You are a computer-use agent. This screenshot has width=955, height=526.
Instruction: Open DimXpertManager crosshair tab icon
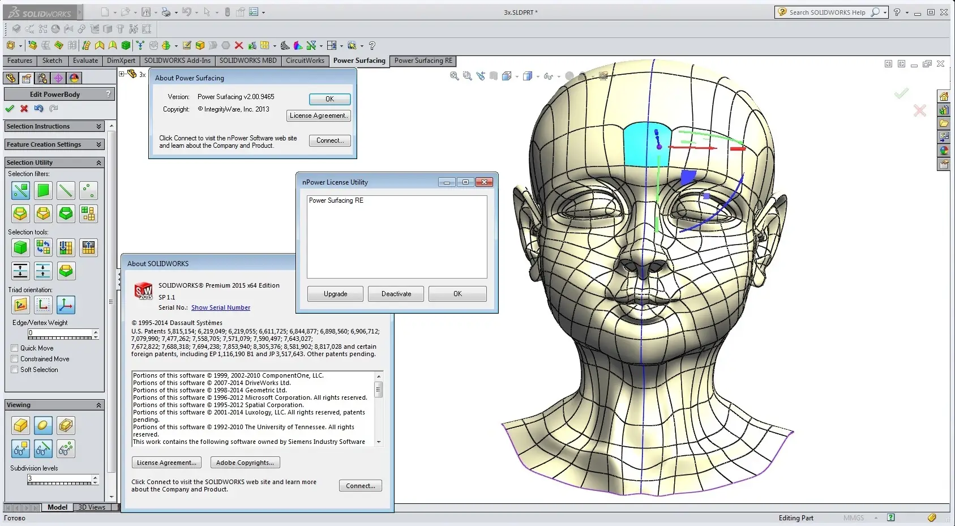point(58,78)
